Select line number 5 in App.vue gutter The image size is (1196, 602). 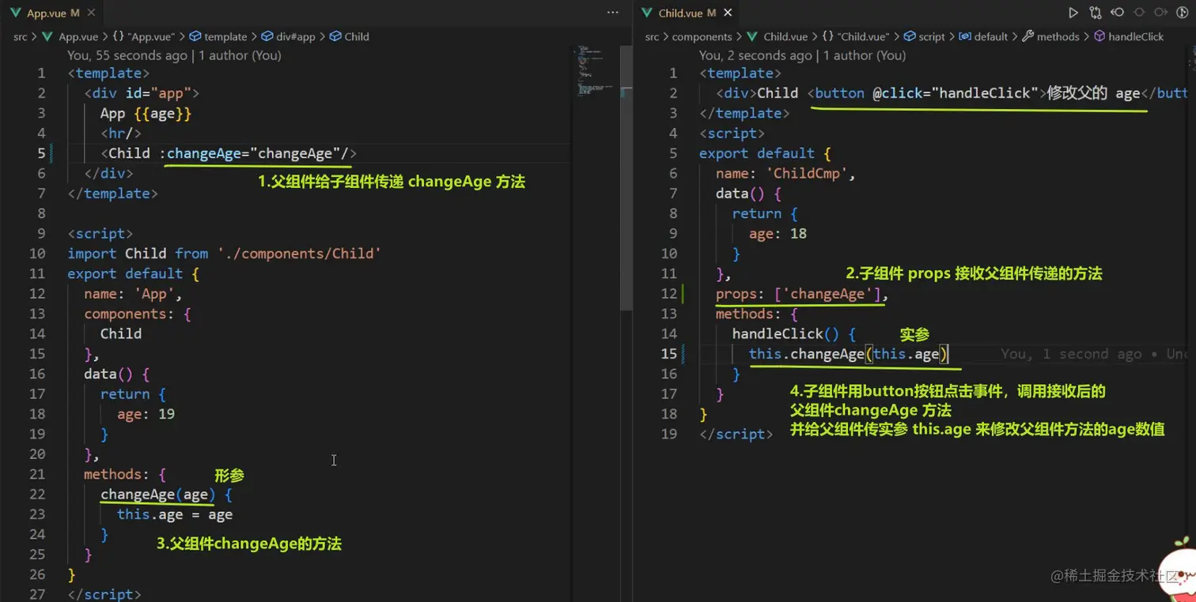tap(41, 153)
